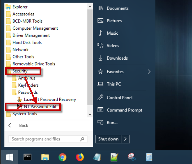Open the Removable Drive Tools folder

click(31, 64)
